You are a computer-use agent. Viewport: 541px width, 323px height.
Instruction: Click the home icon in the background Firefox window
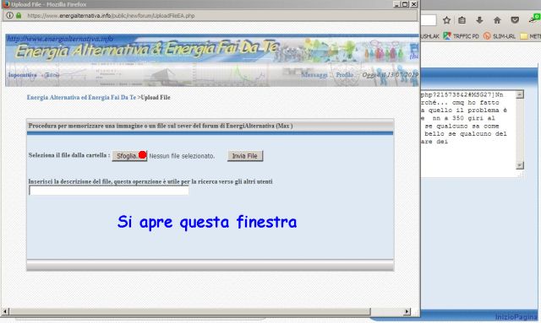pos(497,20)
